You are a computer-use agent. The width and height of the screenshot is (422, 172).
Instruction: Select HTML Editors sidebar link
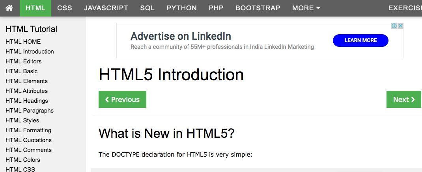click(23, 61)
